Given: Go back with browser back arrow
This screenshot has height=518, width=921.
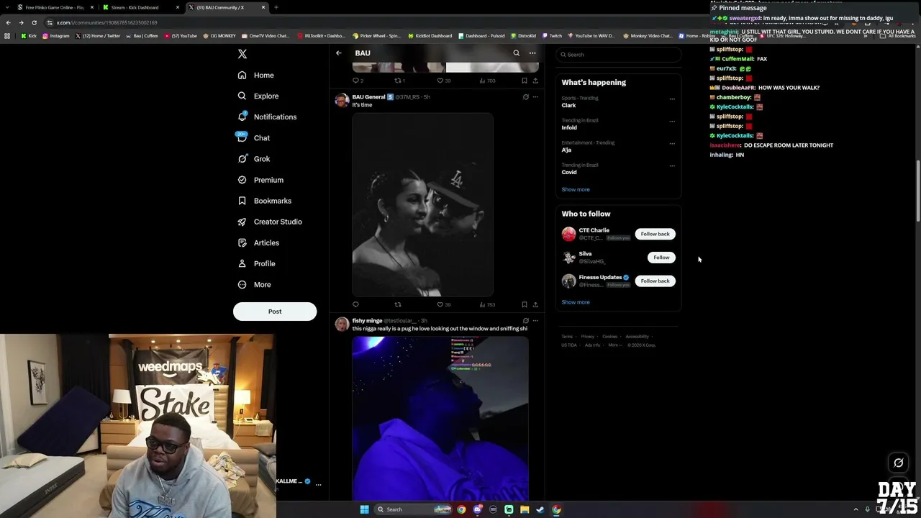Looking at the screenshot, I should [8, 22].
